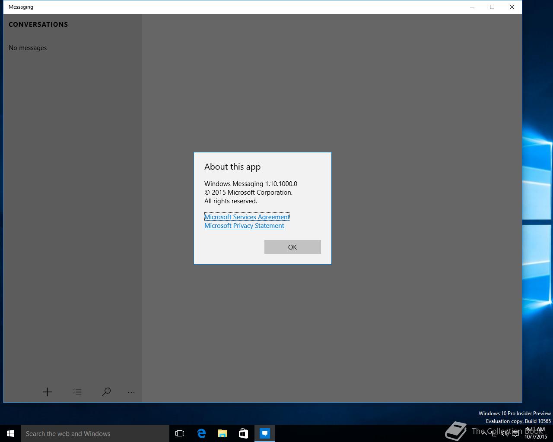Open Task View from the taskbar

click(x=180, y=433)
